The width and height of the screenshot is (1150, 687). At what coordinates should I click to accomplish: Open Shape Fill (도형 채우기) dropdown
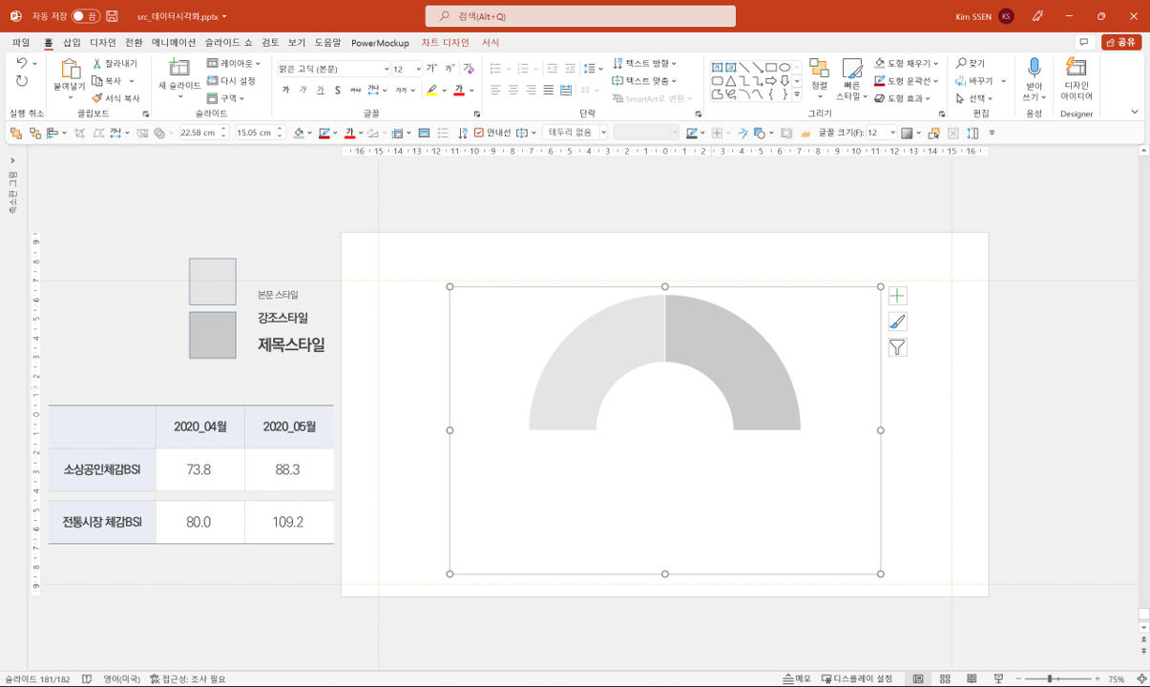pyautogui.click(x=906, y=63)
